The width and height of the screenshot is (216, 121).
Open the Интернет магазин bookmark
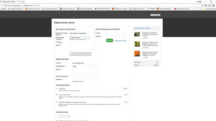(137, 9)
